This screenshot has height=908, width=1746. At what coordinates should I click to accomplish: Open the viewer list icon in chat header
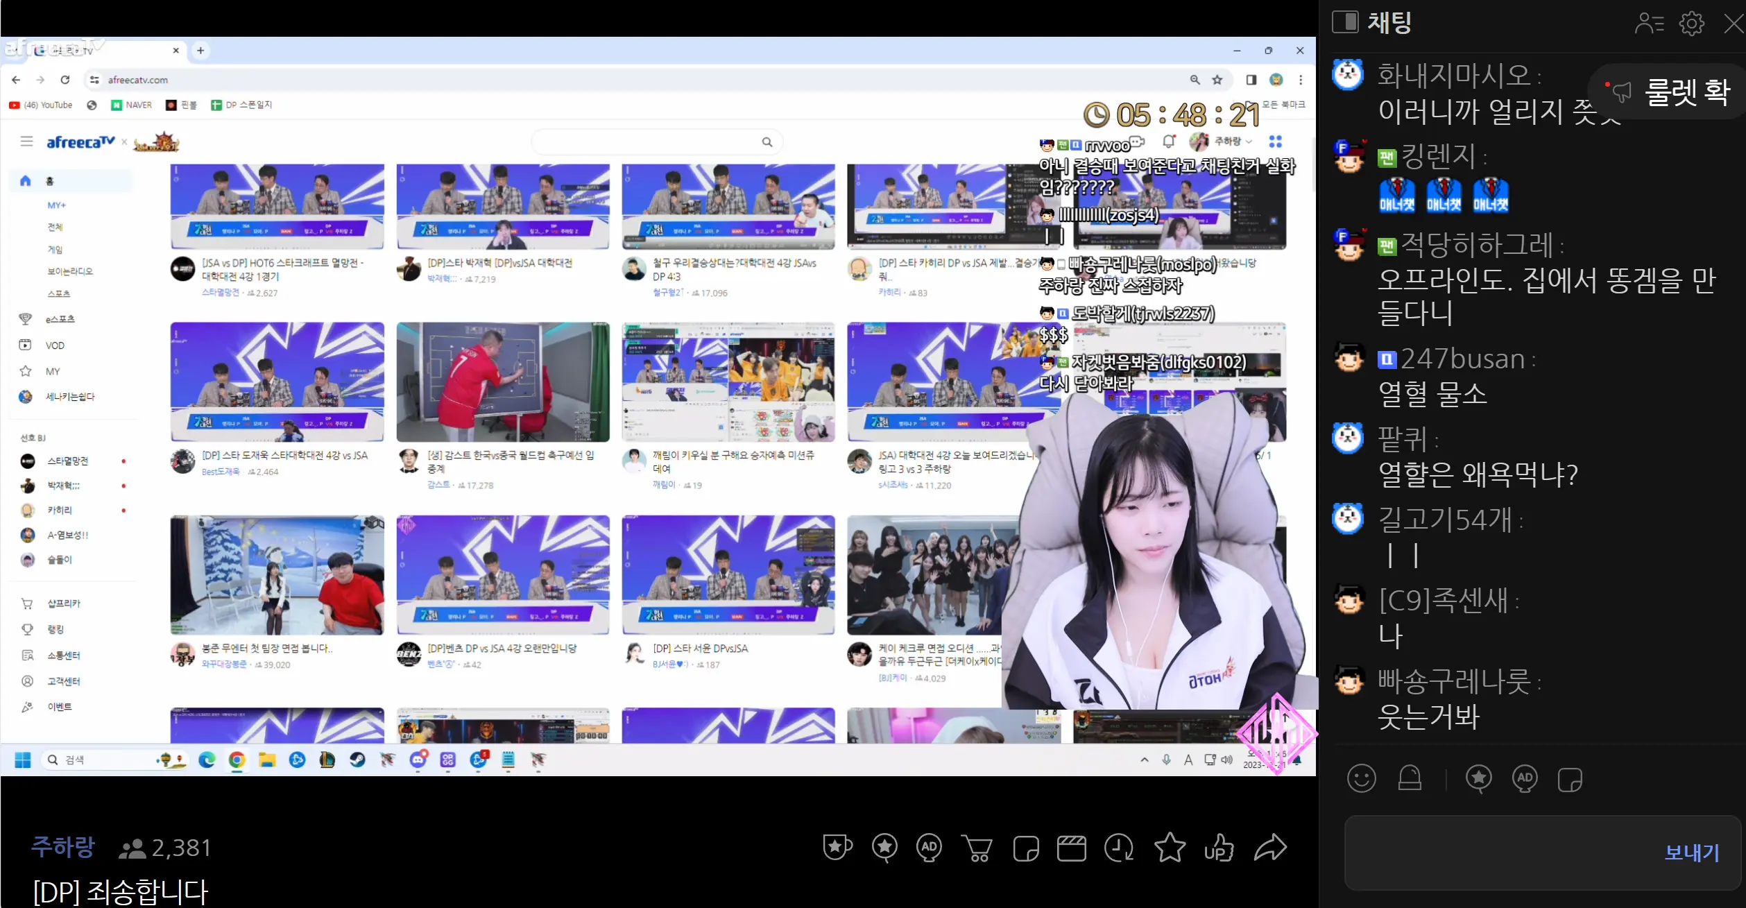coord(1649,23)
